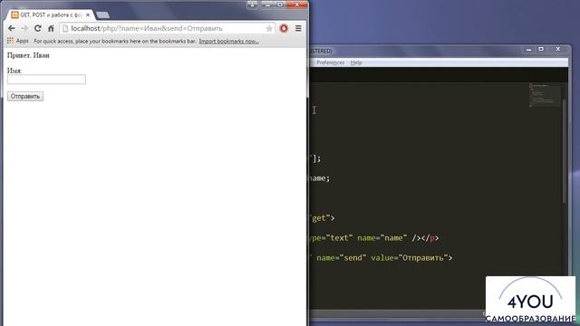Maximize the code editor window
580x326 pixels.
pos(541,49)
